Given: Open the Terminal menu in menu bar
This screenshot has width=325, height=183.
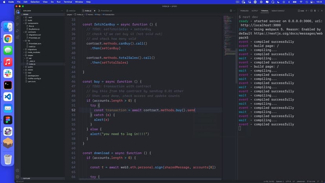Looking at the screenshot, I should 68,2.
